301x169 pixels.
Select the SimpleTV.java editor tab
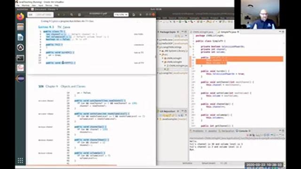click(x=228, y=32)
